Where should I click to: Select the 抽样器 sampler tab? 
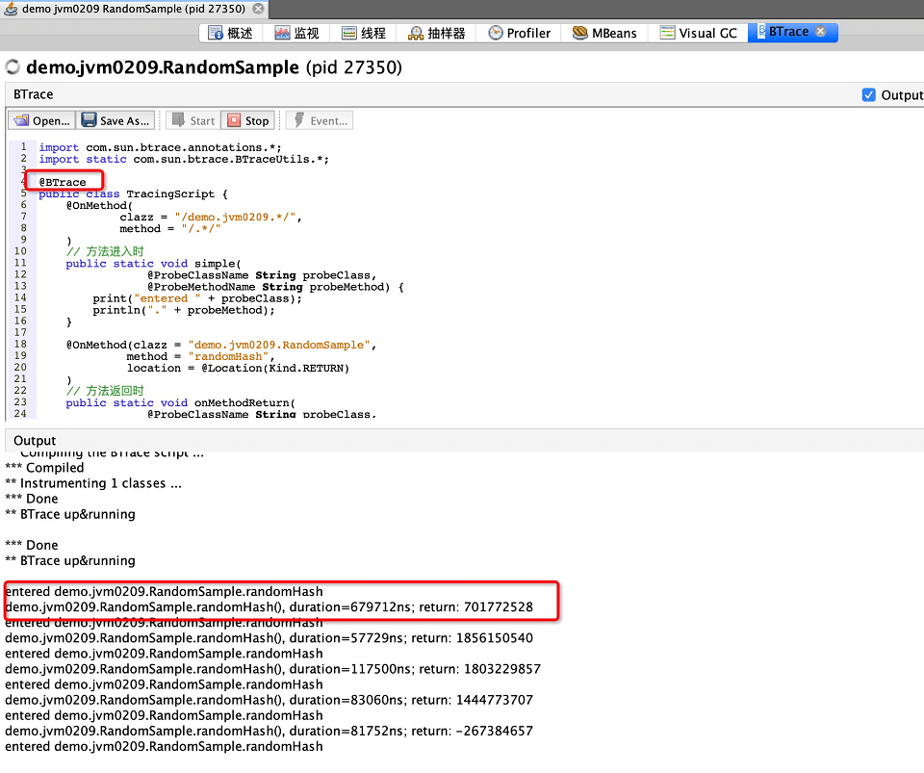(436, 33)
